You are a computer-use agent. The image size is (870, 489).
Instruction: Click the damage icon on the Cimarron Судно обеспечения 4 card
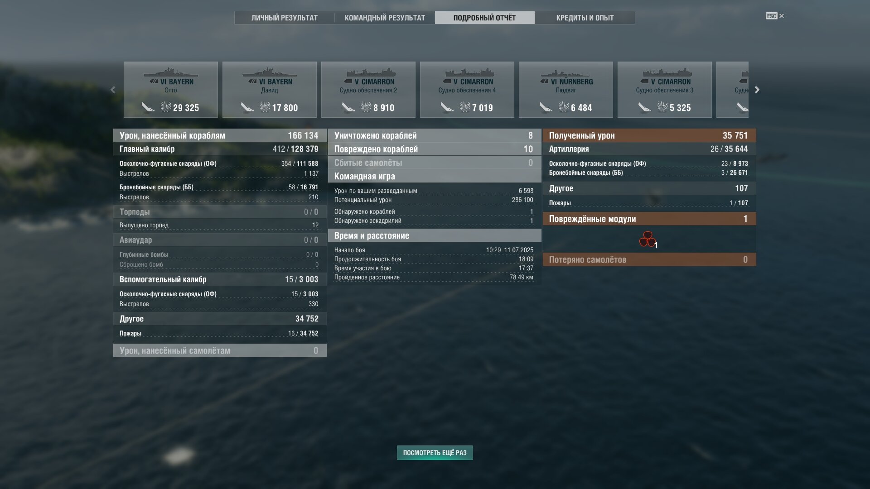465,107
